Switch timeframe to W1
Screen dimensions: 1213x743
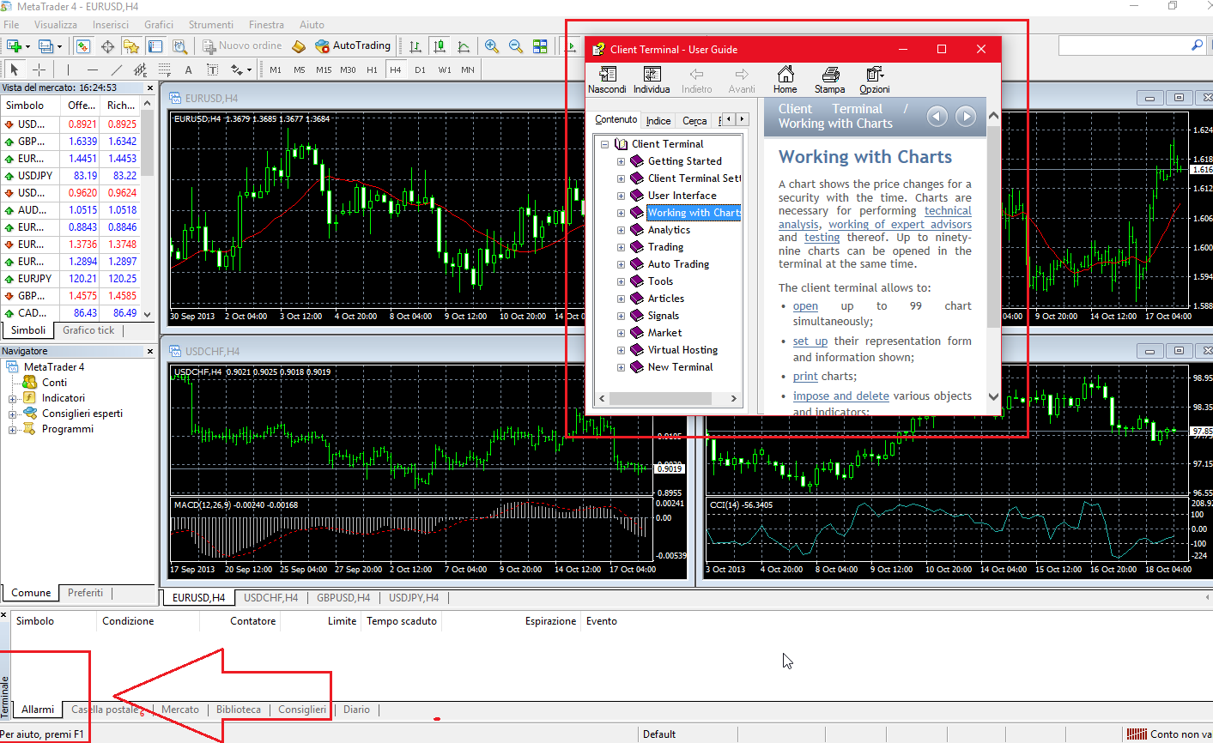click(x=444, y=69)
